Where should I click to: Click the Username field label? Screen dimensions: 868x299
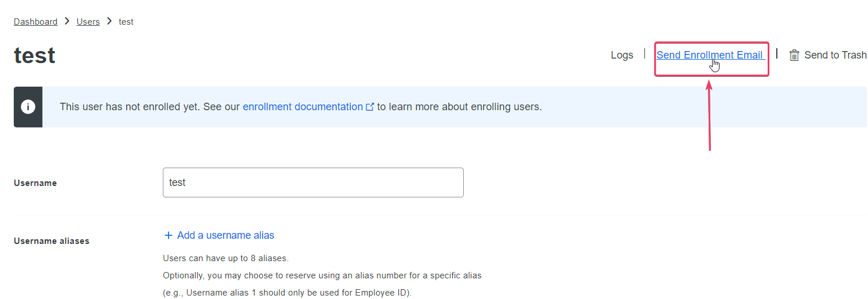click(35, 183)
